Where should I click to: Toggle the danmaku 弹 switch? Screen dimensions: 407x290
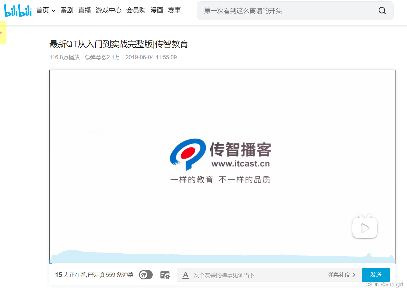146,275
